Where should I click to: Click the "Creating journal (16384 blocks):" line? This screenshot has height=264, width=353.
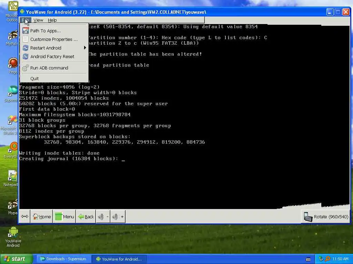69,159
